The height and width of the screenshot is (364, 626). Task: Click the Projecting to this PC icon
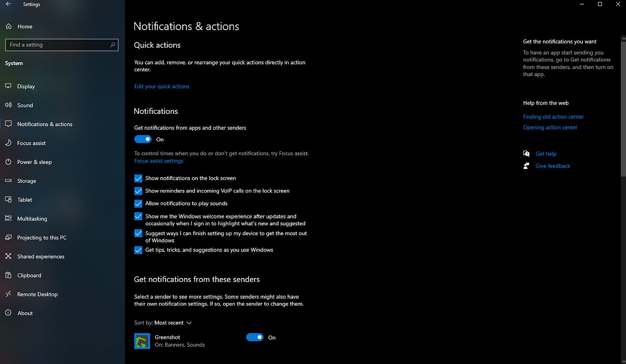click(8, 237)
